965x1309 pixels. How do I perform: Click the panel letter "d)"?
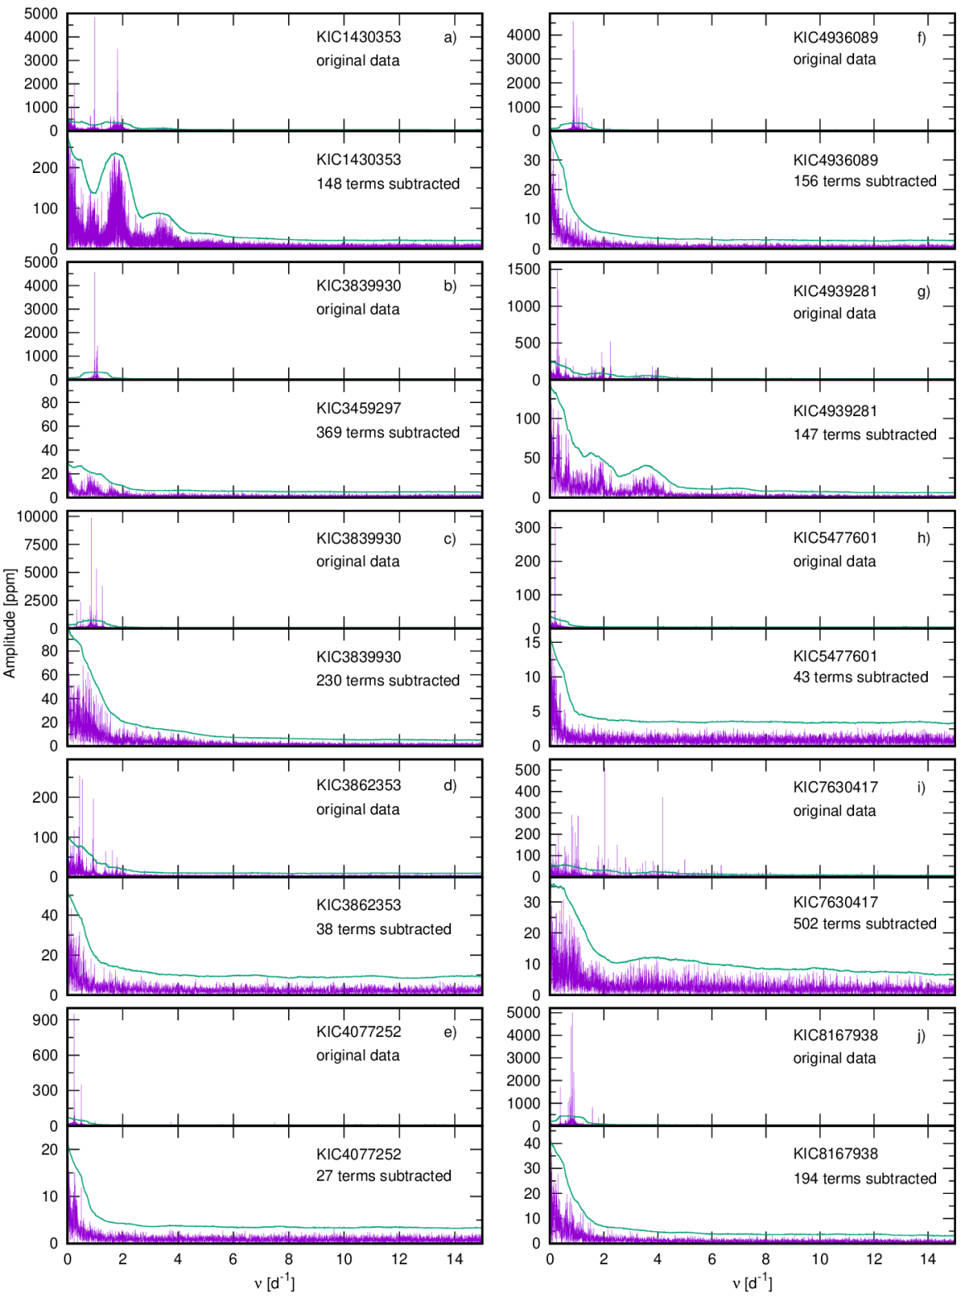coord(450,785)
